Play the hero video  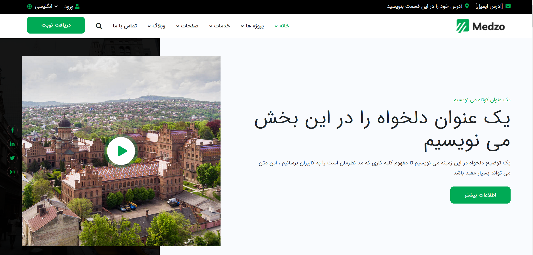pos(121,151)
